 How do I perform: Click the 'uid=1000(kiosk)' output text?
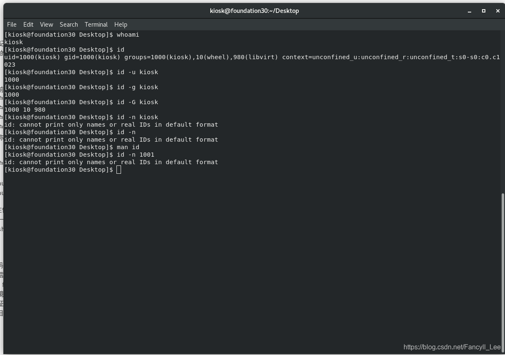coord(33,57)
